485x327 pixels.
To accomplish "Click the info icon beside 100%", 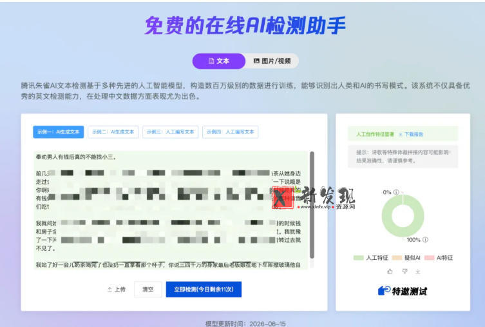I will (425, 239).
